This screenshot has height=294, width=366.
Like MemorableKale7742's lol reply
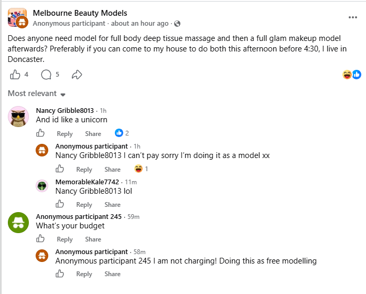click(60, 204)
